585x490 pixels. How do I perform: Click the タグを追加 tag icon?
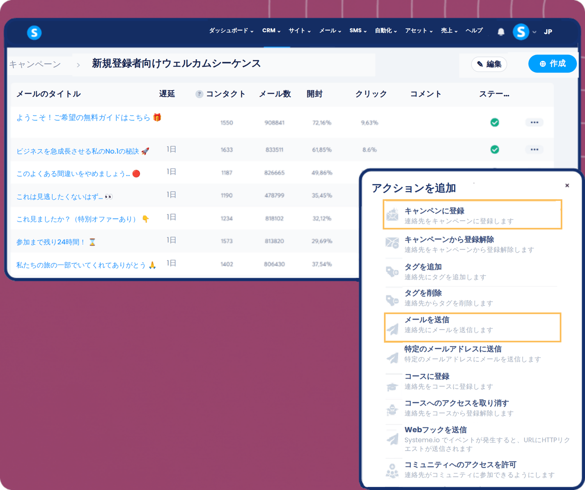coord(392,271)
